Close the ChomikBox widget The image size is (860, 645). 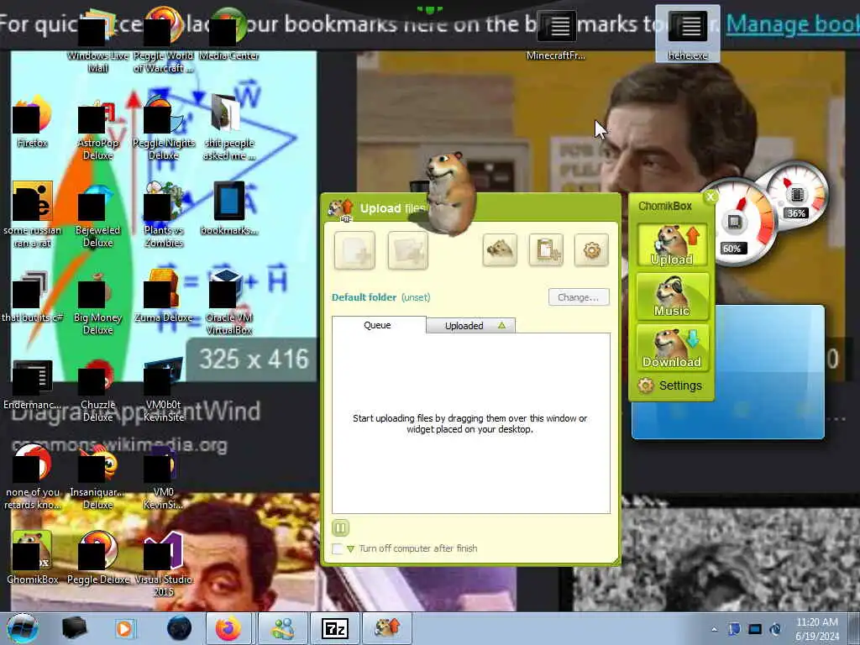click(711, 197)
